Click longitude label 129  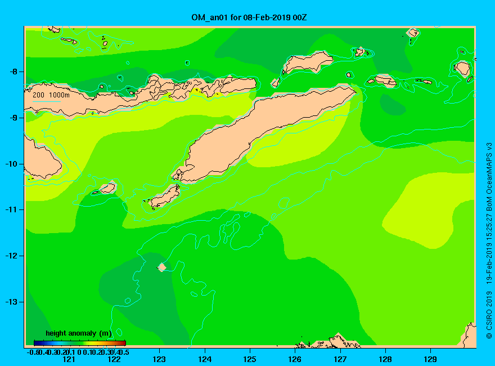[430, 359]
